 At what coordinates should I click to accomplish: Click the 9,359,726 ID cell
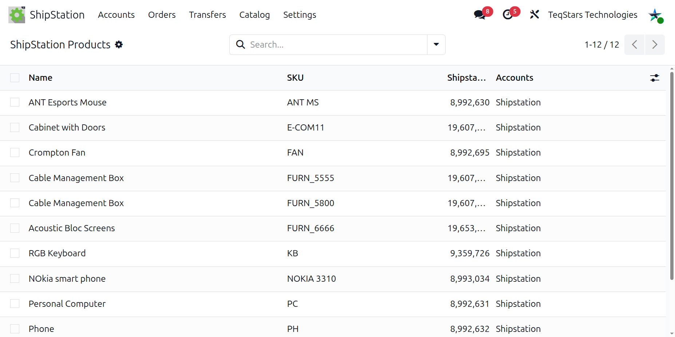point(470,253)
